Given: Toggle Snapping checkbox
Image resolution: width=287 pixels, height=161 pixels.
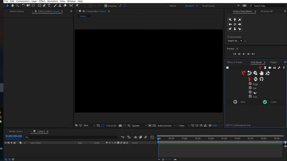Looking at the screenshot, I should [x=106, y=6].
